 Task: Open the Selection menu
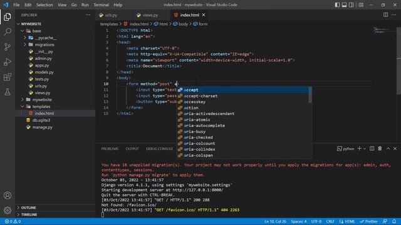pos(44,5)
